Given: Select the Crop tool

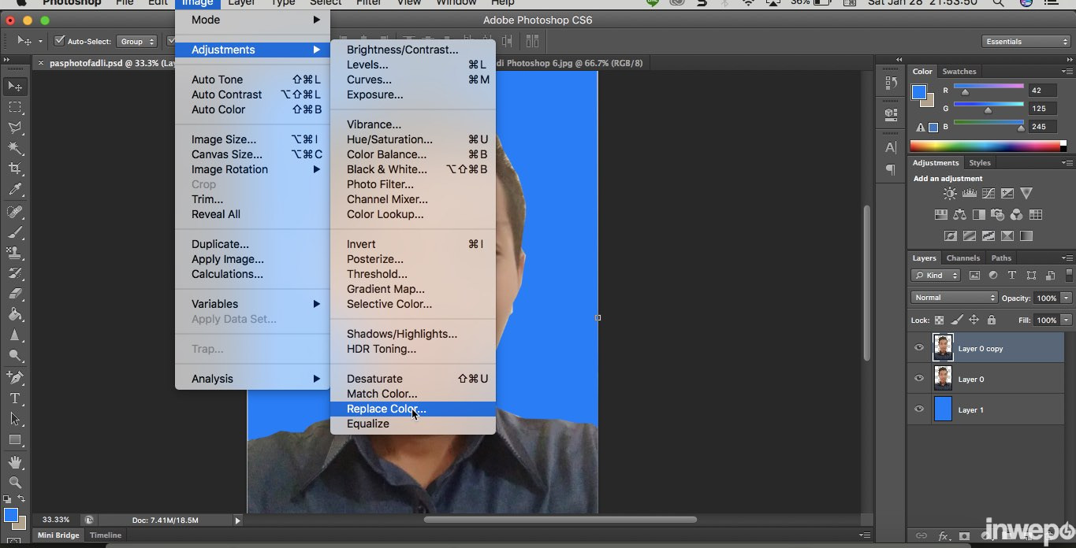Looking at the screenshot, I should point(15,168).
